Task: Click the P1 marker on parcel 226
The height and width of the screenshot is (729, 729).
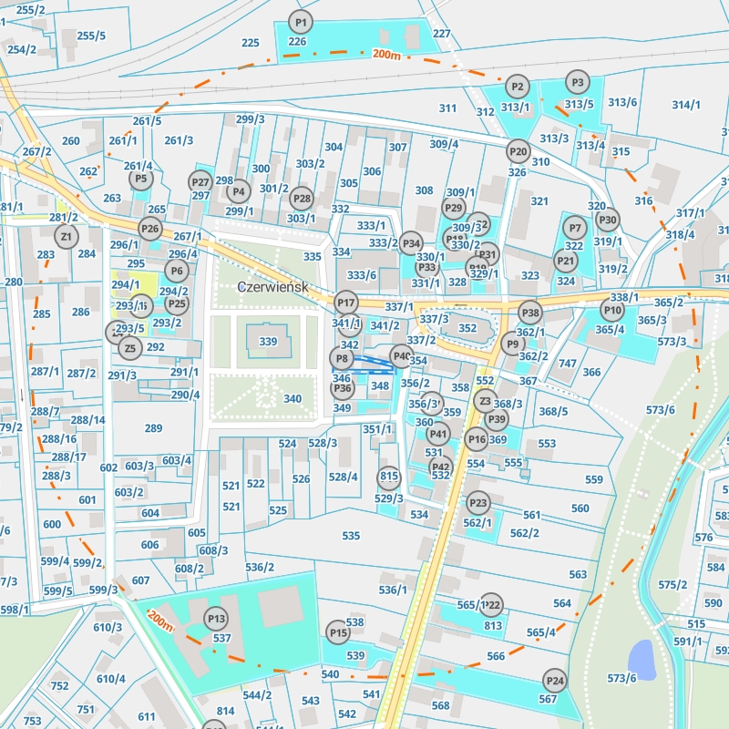Action: [301, 21]
